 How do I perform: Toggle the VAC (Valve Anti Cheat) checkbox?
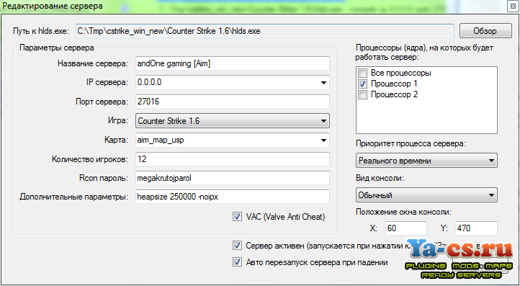pos(237,217)
